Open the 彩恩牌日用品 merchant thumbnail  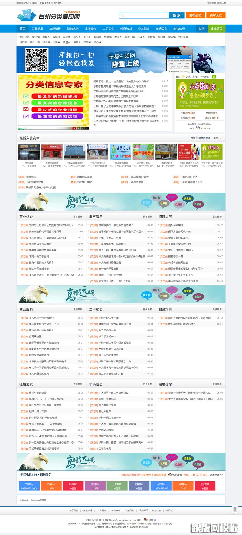pos(143,152)
